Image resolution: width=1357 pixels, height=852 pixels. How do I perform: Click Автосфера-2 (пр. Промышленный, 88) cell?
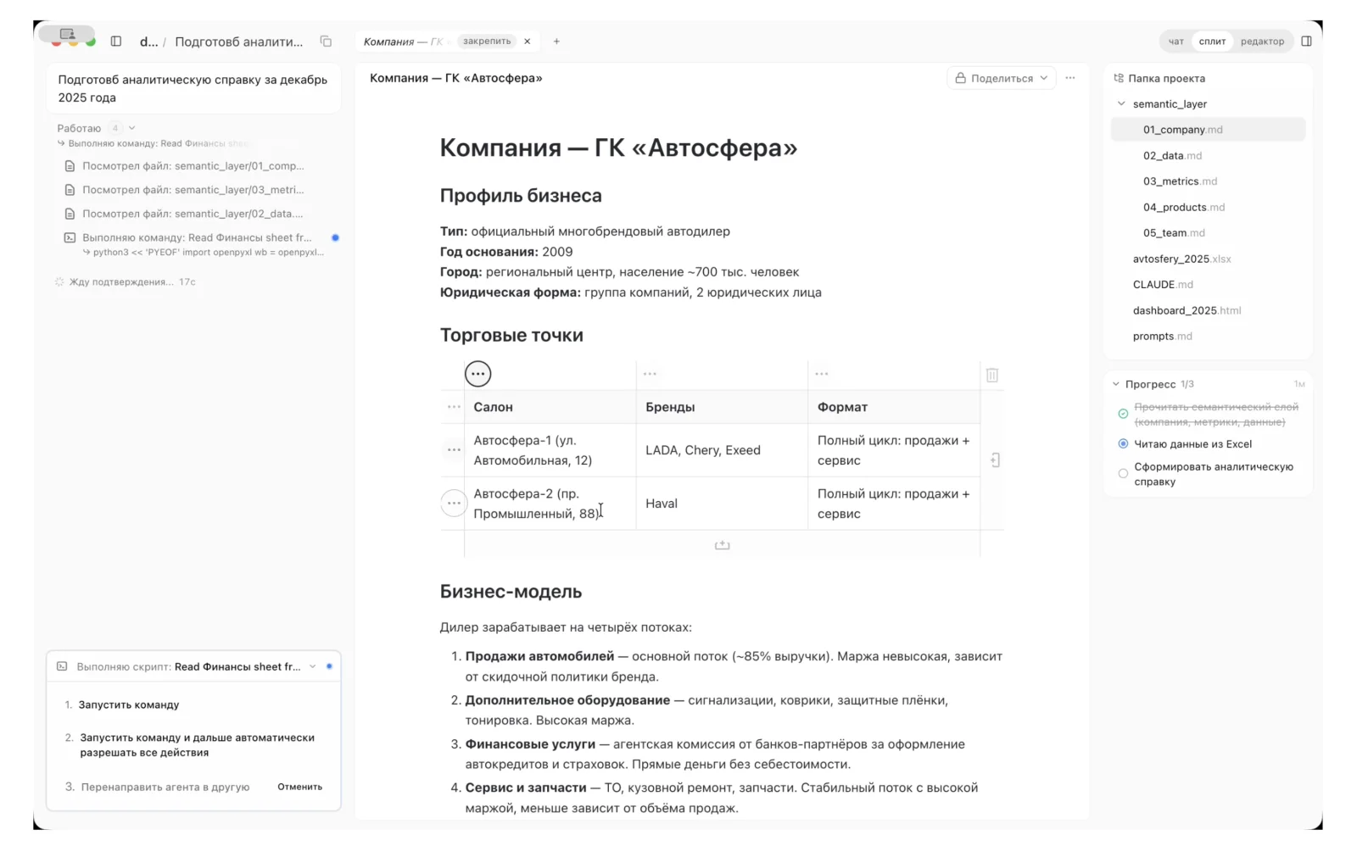coord(550,504)
